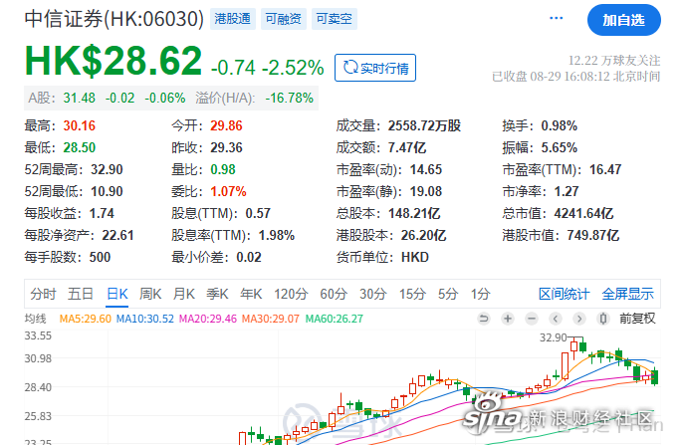This screenshot has width=683, height=445.
Task: Click the 溢价(H/A) value -16.78%
Action: [289, 98]
